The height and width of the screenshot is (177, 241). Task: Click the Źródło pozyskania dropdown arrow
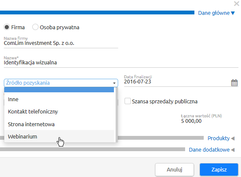click(114, 83)
